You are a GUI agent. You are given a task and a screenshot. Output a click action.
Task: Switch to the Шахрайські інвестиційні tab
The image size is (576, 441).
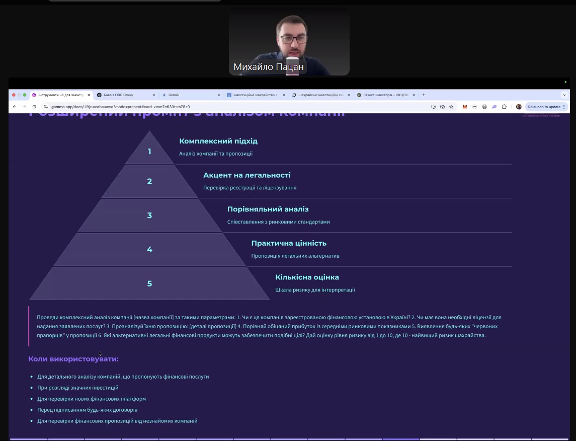click(x=320, y=95)
